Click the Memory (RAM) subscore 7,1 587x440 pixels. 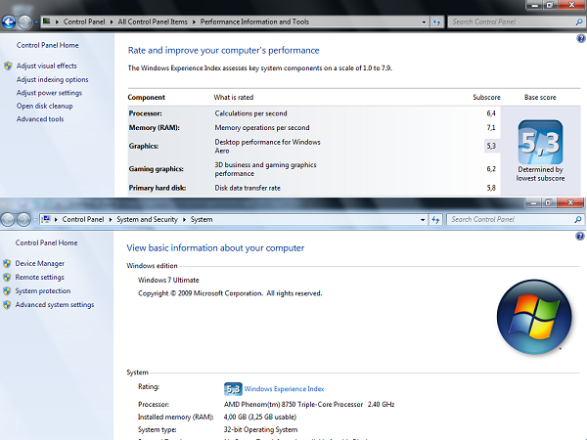pyautogui.click(x=491, y=128)
